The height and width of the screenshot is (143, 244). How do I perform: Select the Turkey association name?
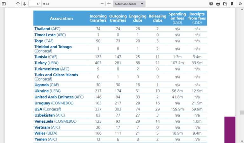[41, 63]
